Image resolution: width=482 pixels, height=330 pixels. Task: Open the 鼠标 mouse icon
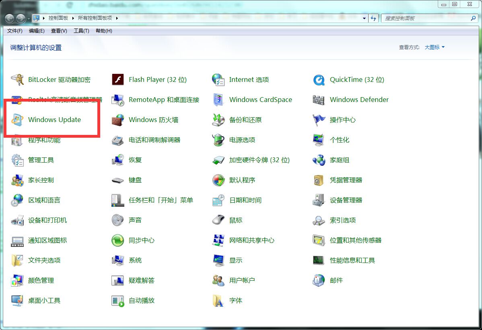tap(218, 220)
